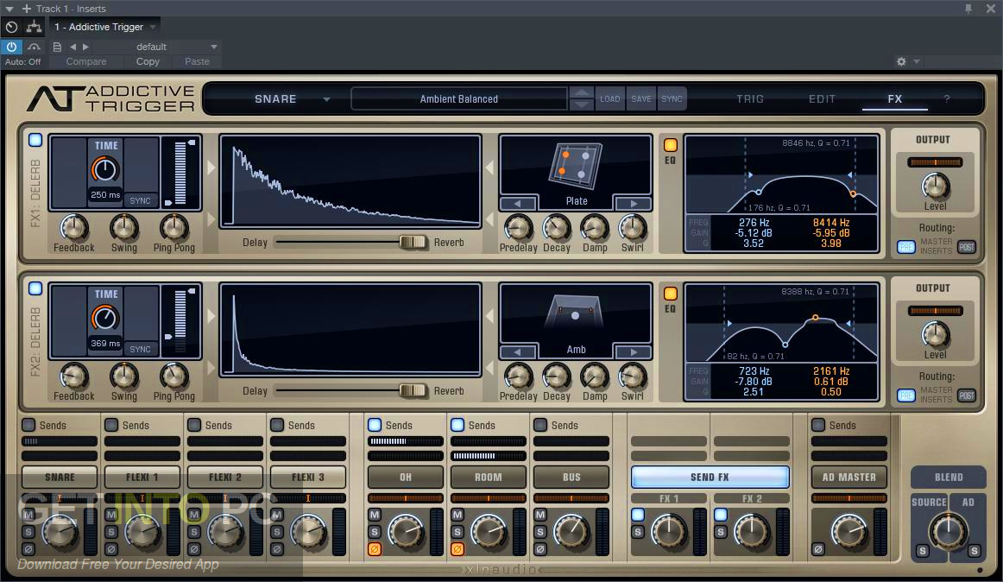This screenshot has width=1003, height=582.
Task: Toggle FX1 EQ on/off
Action: 670,145
